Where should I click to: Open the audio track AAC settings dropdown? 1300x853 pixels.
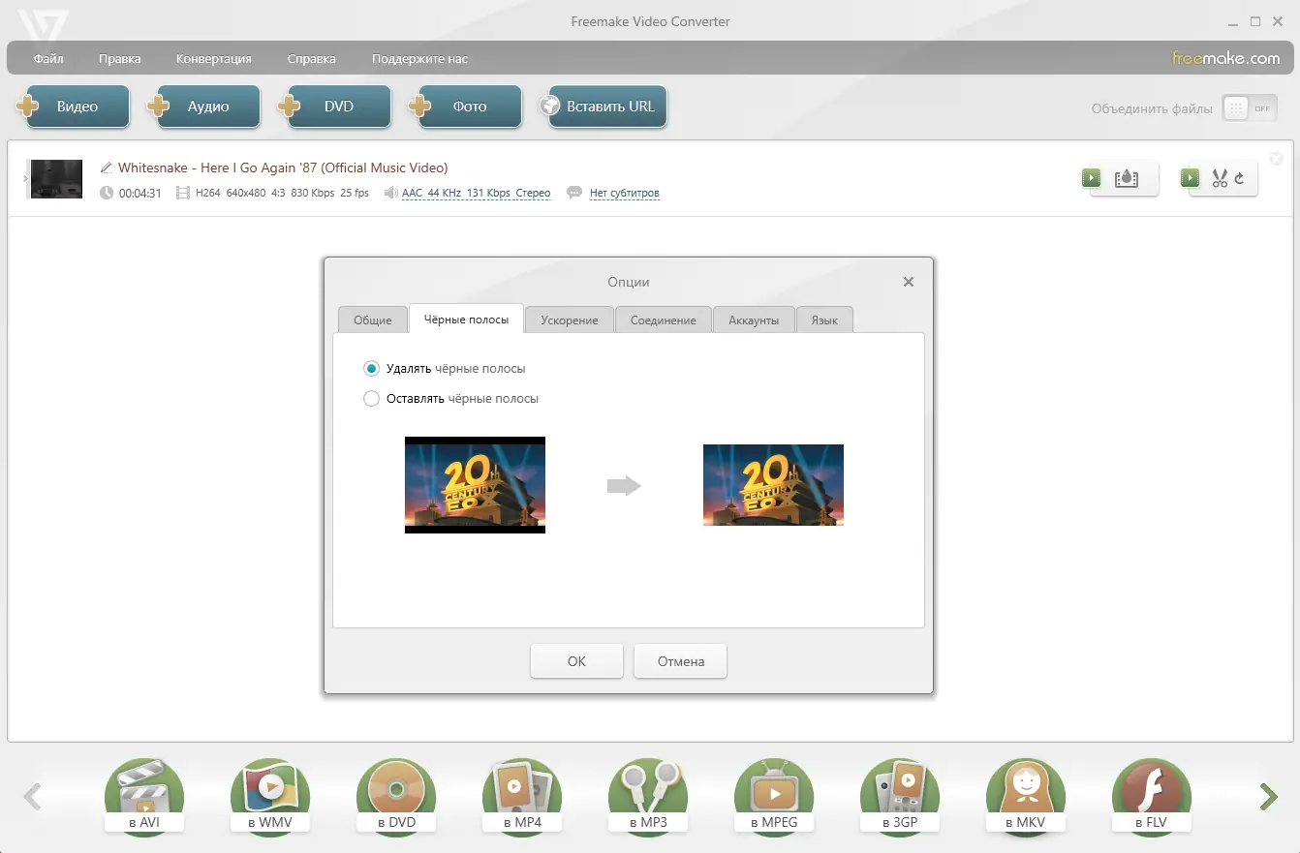coord(476,194)
